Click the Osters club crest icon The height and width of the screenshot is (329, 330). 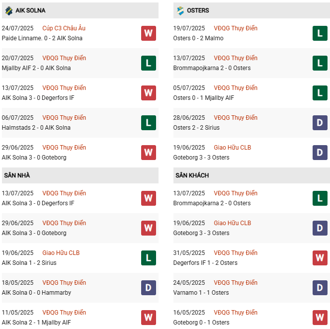pos(180,10)
